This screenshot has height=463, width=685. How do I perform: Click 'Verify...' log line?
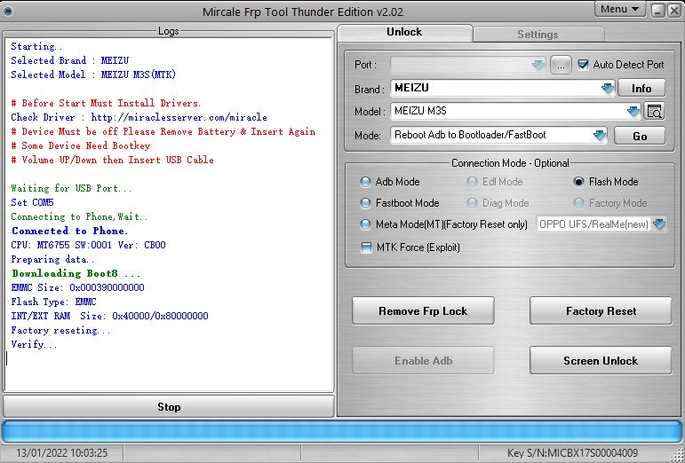coord(34,344)
